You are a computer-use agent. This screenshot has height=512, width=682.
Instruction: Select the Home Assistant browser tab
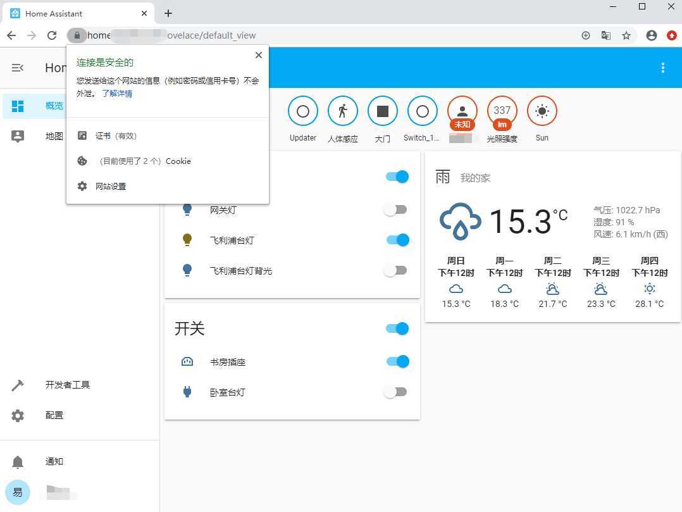pyautogui.click(x=78, y=13)
